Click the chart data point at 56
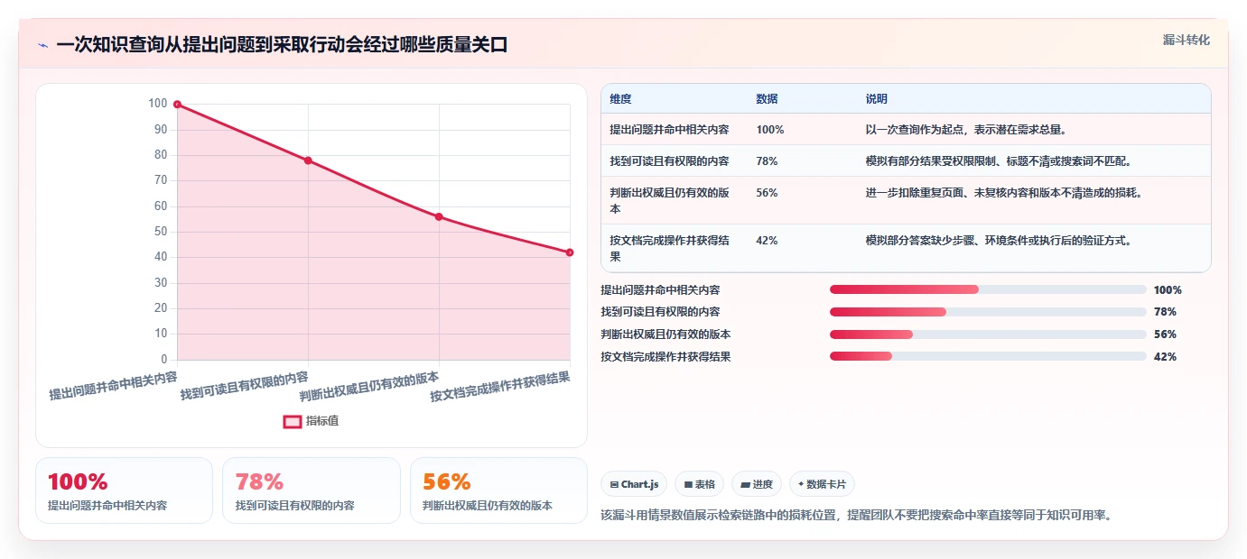Viewport: 1247px width, 559px height. click(439, 216)
